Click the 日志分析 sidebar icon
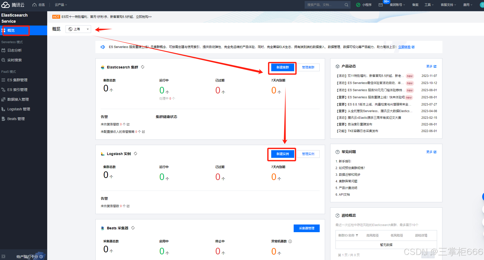 (x=3, y=50)
